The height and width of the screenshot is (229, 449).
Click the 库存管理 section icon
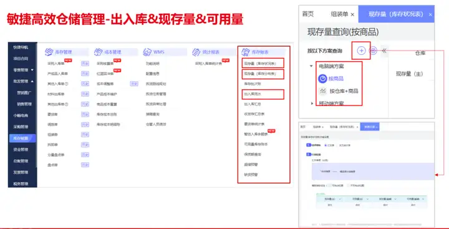(x=49, y=52)
